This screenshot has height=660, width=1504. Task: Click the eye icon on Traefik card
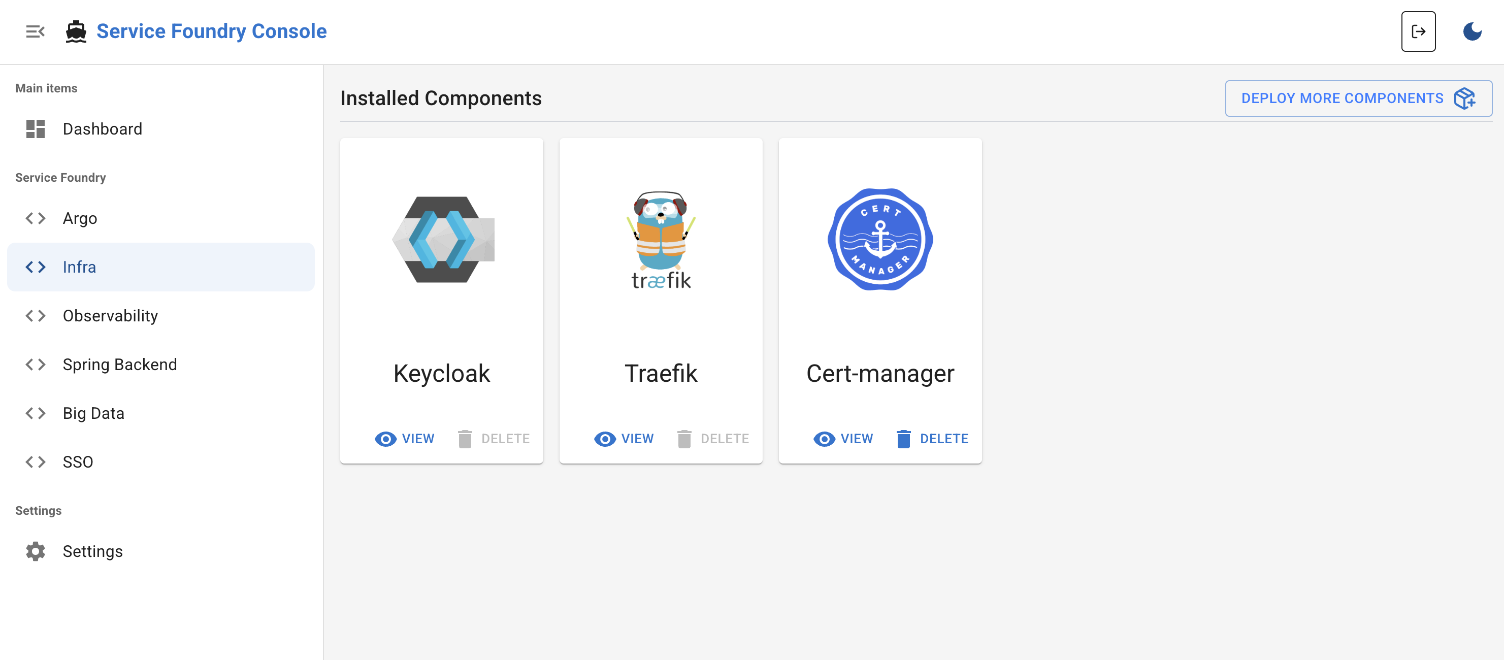coord(605,439)
